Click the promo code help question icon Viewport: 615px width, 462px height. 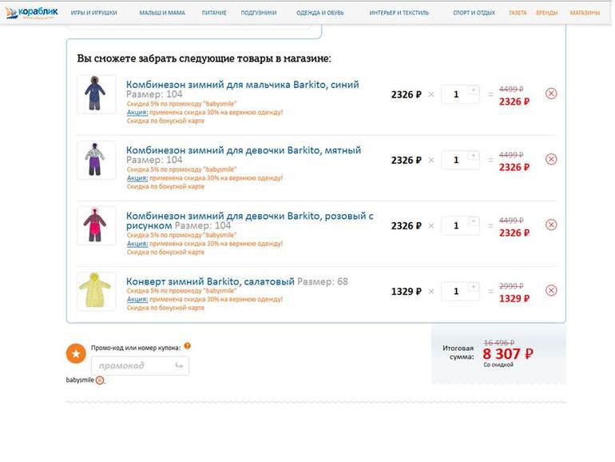[x=187, y=346]
